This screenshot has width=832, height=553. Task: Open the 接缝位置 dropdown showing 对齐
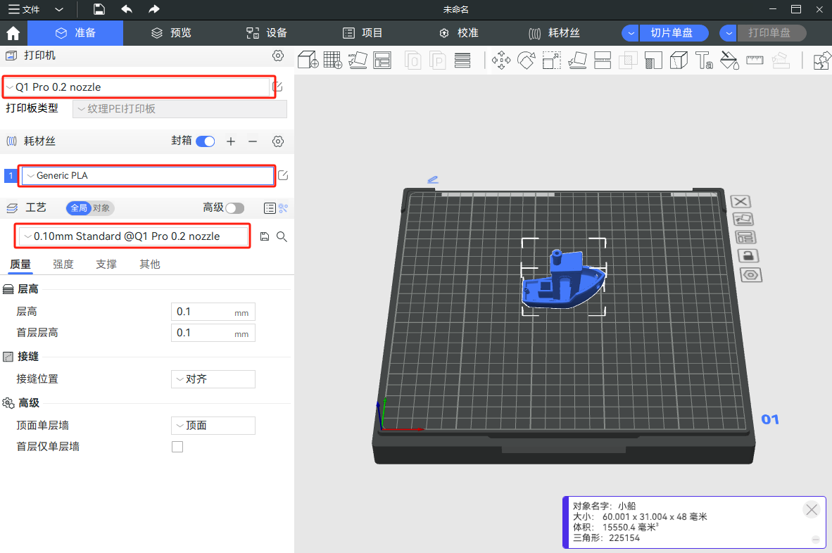coord(213,379)
